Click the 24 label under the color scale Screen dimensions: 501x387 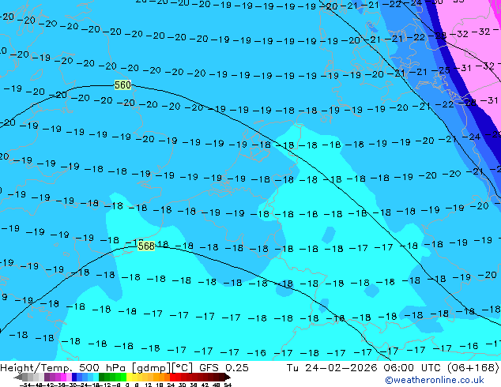(x=171, y=385)
